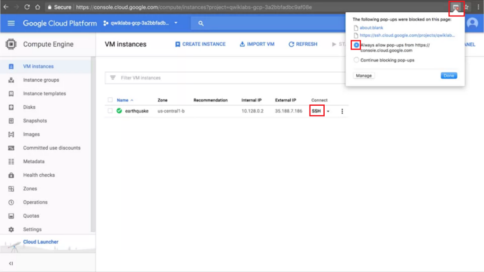Click the Metadata icon in sidebar
484x272 pixels.
point(11,161)
